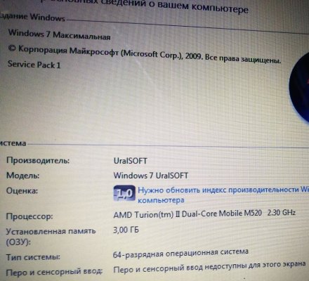Select the 'Перо и сенсорный ввод недоступны' value
The width and height of the screenshot is (309, 281).
209,267
